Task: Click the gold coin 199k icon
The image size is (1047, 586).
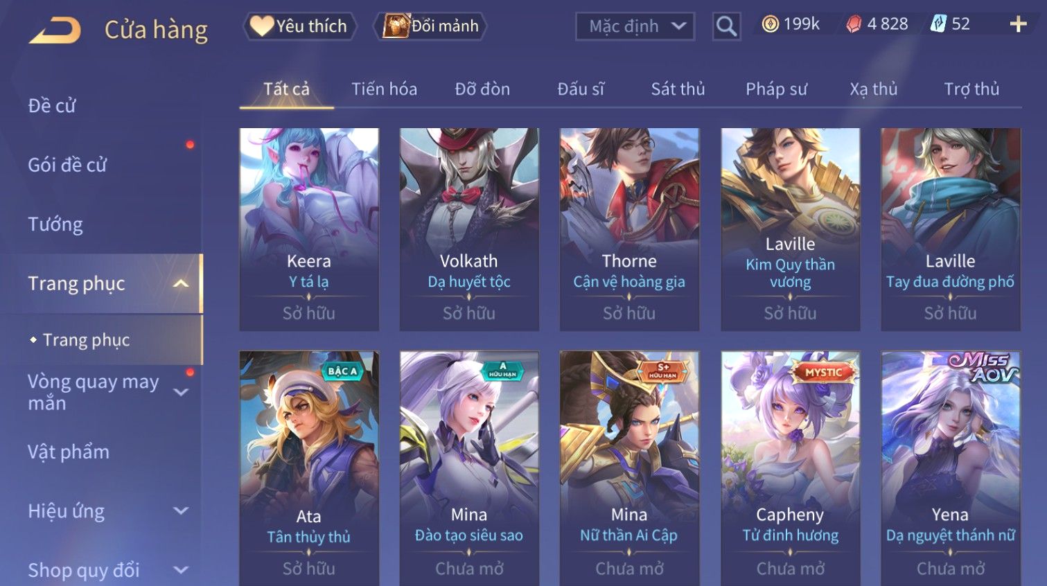Action: [770, 24]
